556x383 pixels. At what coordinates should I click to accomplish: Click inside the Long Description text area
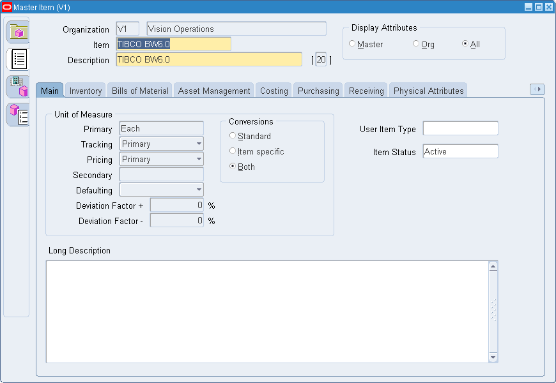(x=267, y=312)
